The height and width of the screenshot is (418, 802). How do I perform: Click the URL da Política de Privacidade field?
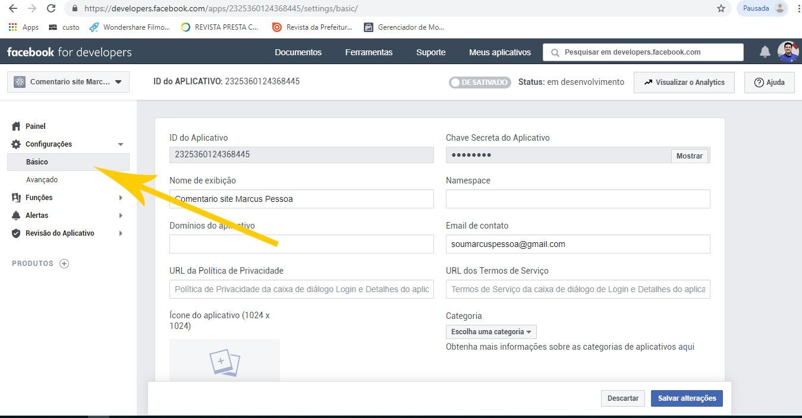[301, 289]
